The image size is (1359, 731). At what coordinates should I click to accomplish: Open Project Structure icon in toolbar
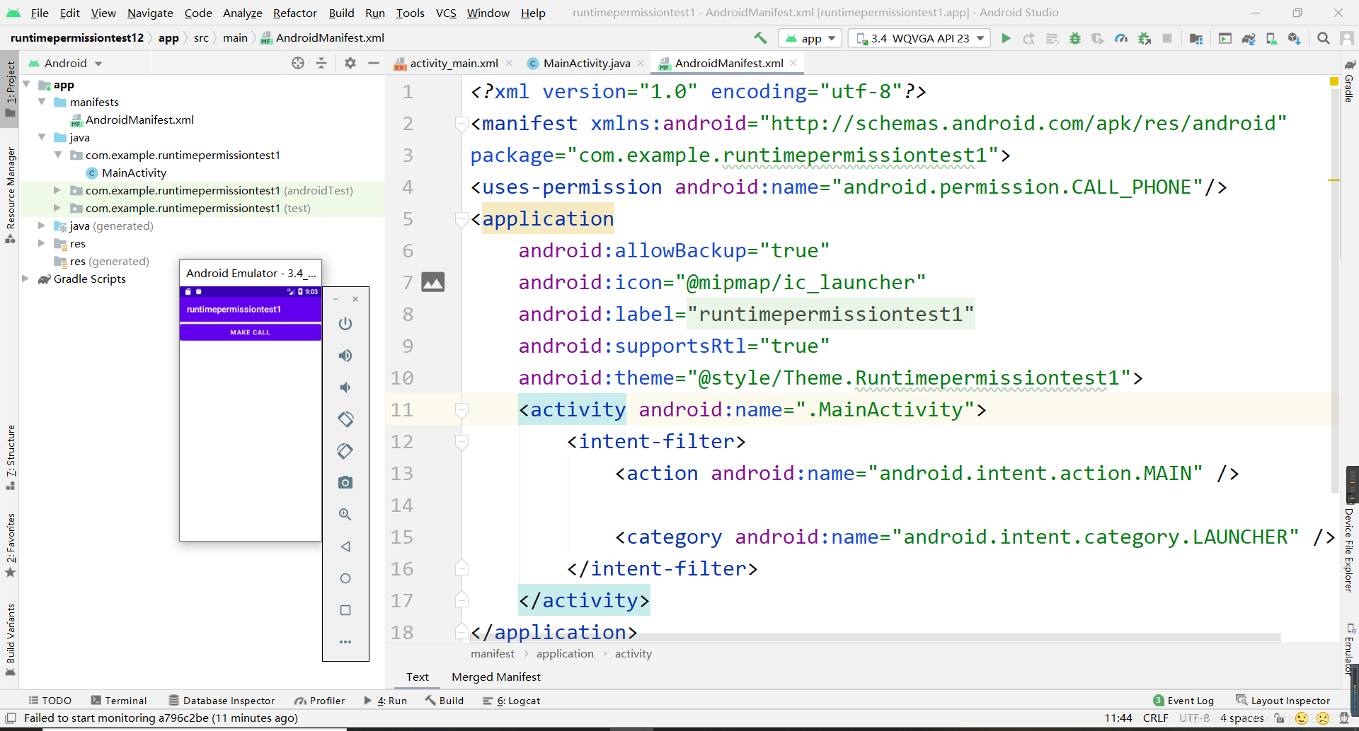[1196, 38]
